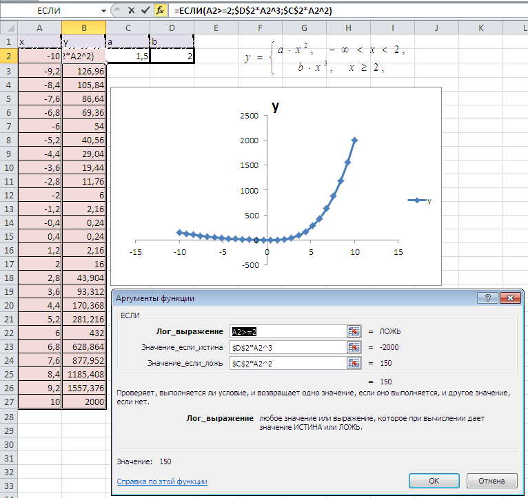528x498 pixels.
Task: Click the Аргументы функции dialog title bar
Action: 293,298
